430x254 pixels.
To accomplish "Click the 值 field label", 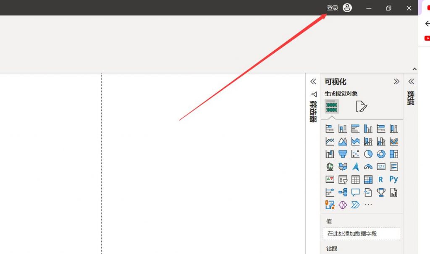I will (329, 221).
